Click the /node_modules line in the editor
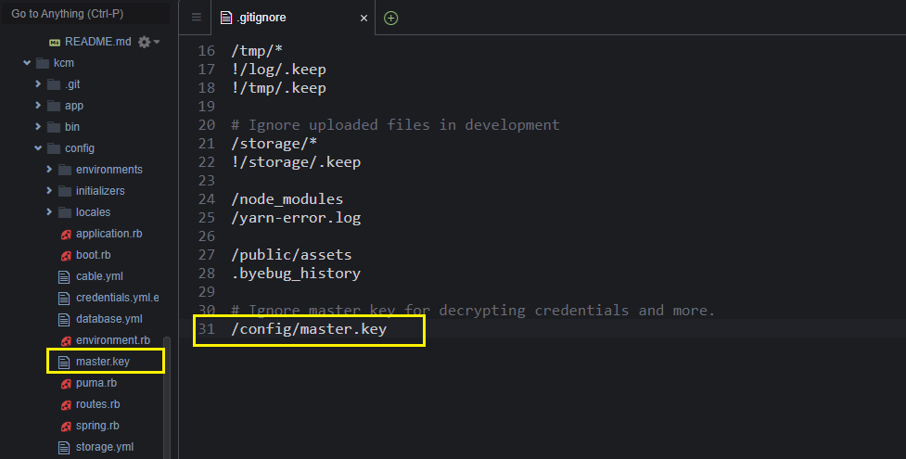Screen dimensions: 906x459 coord(287,199)
